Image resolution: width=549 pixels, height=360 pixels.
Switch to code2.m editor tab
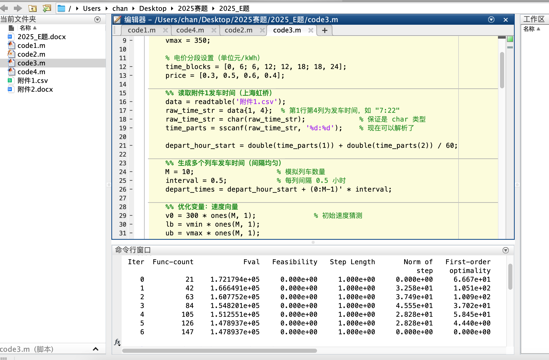pyautogui.click(x=238, y=30)
